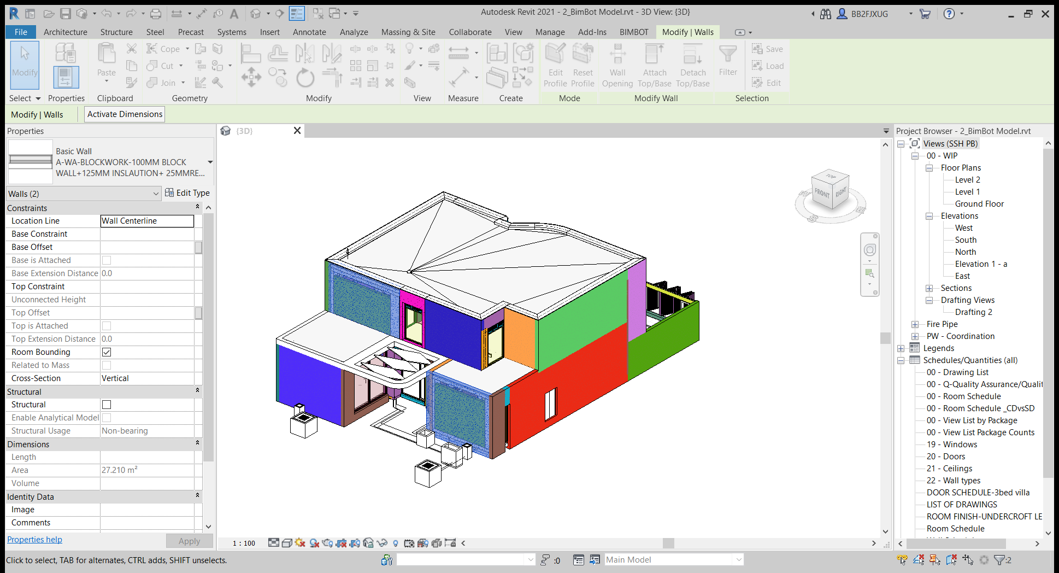
Task: Uncheck the Room Bounding checkbox
Action: (x=107, y=352)
